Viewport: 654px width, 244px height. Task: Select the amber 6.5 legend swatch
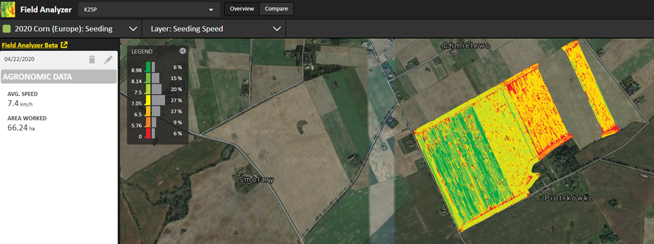pos(147,111)
